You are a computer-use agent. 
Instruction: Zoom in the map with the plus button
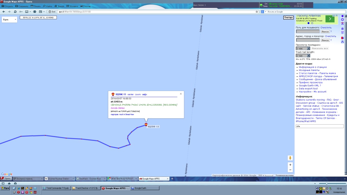[x=290, y=165]
